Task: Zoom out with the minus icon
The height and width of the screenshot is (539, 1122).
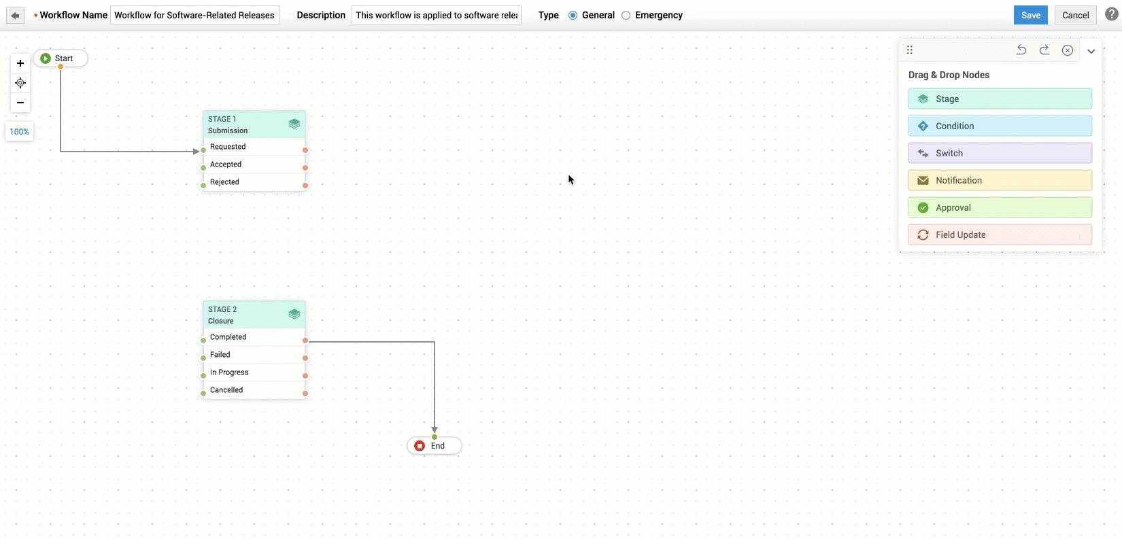Action: (20, 103)
